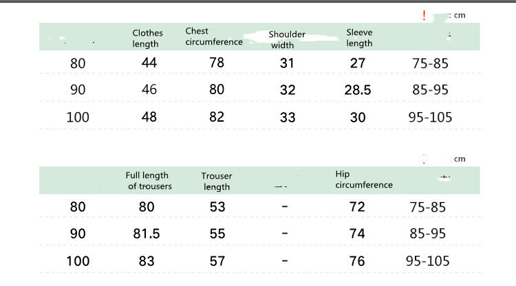
Task: Select the "Sleeve length" header
Action: pos(360,38)
